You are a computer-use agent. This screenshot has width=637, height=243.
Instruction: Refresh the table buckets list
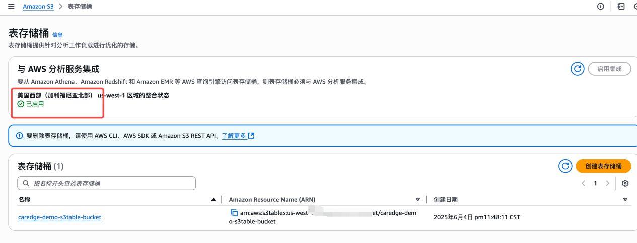coord(565,166)
